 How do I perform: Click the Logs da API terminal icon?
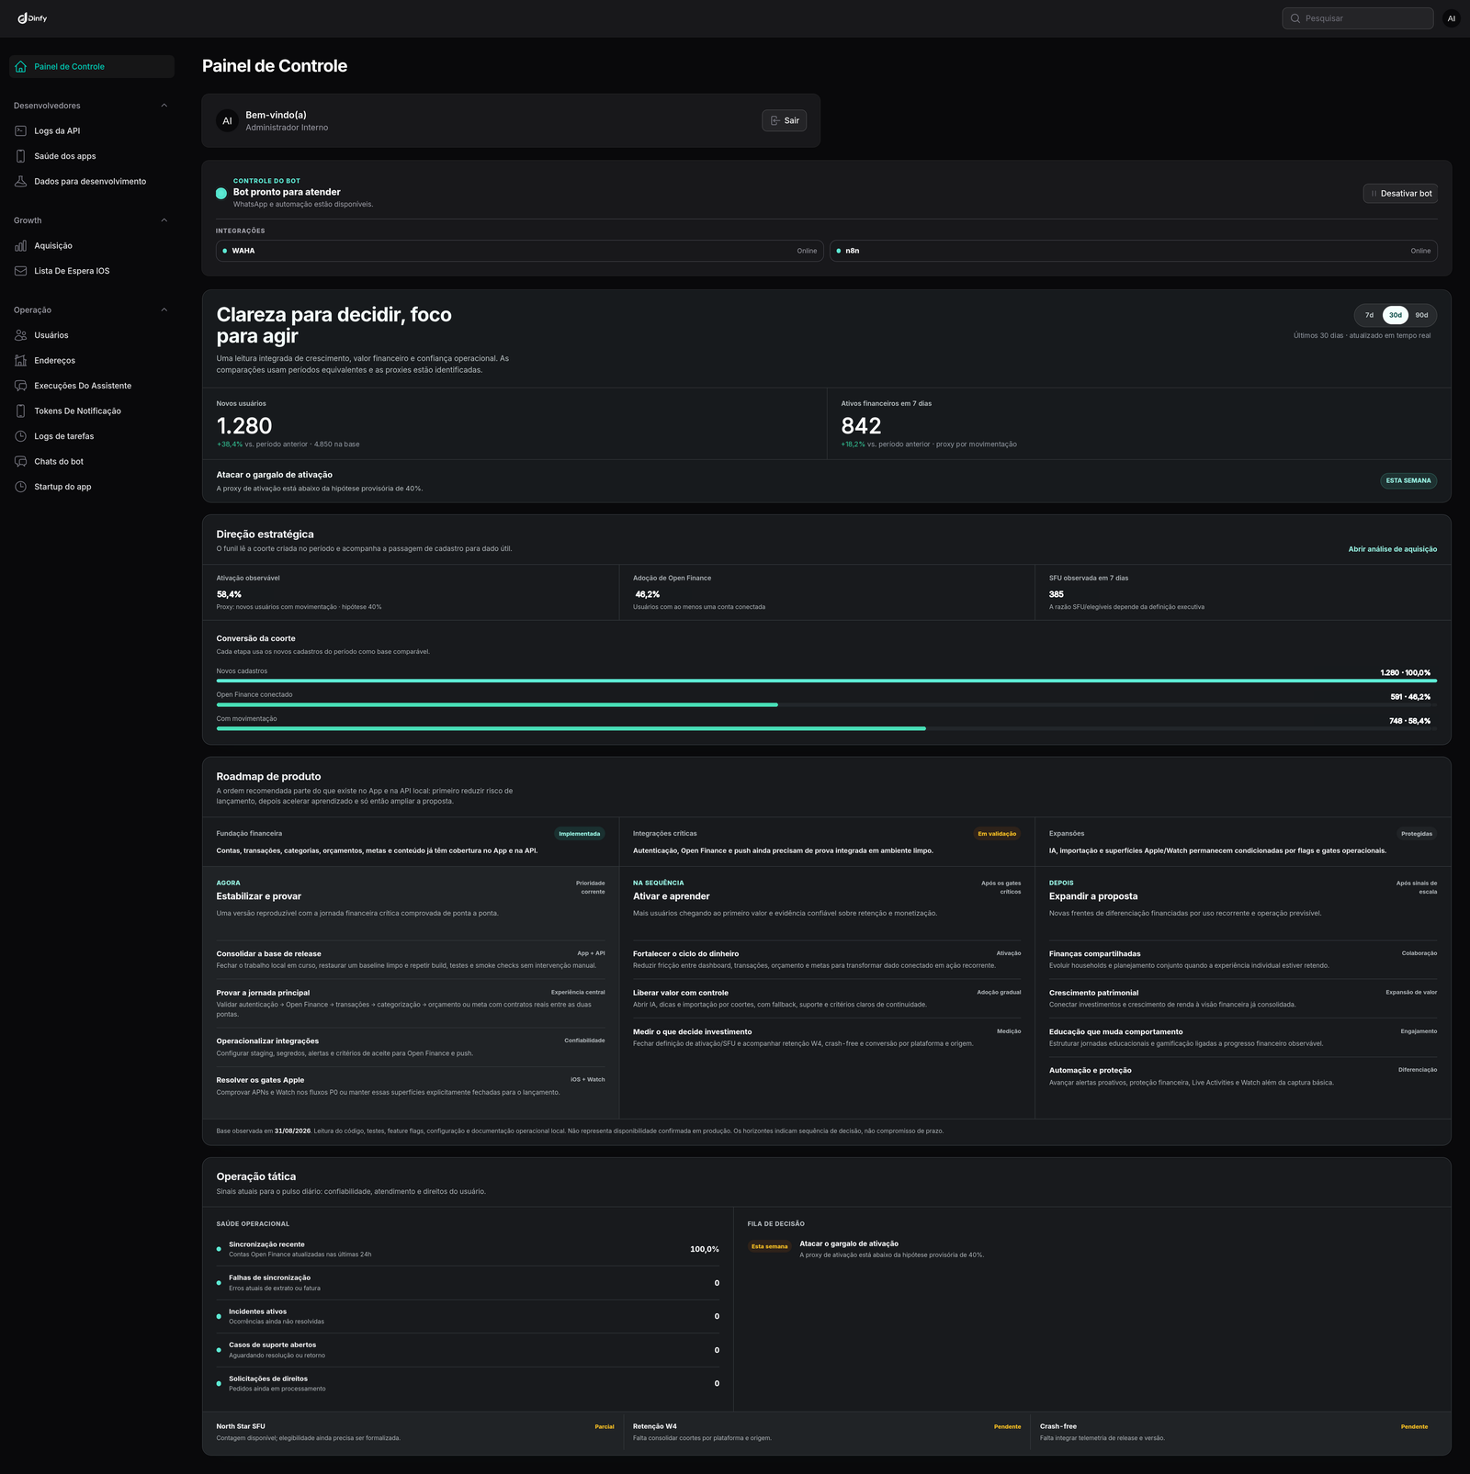[x=21, y=130]
